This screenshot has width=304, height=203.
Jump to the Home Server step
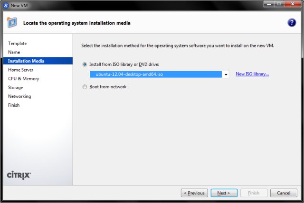point(20,70)
